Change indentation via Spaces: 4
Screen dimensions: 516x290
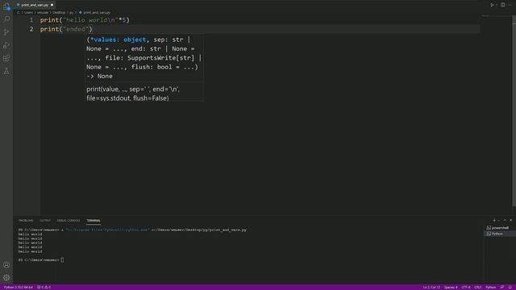[x=451, y=288]
